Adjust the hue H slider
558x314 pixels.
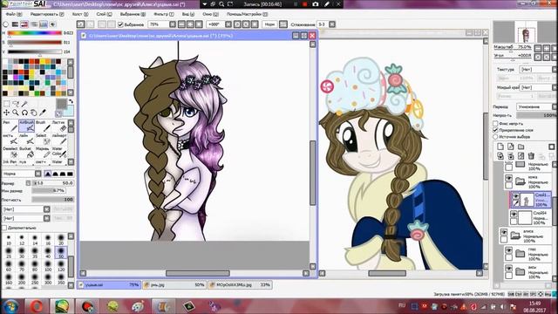pos(35,33)
